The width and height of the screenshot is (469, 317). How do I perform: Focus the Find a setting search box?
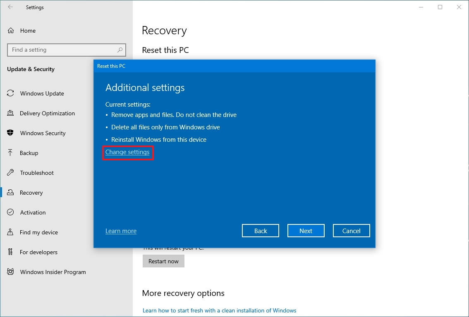pos(67,50)
